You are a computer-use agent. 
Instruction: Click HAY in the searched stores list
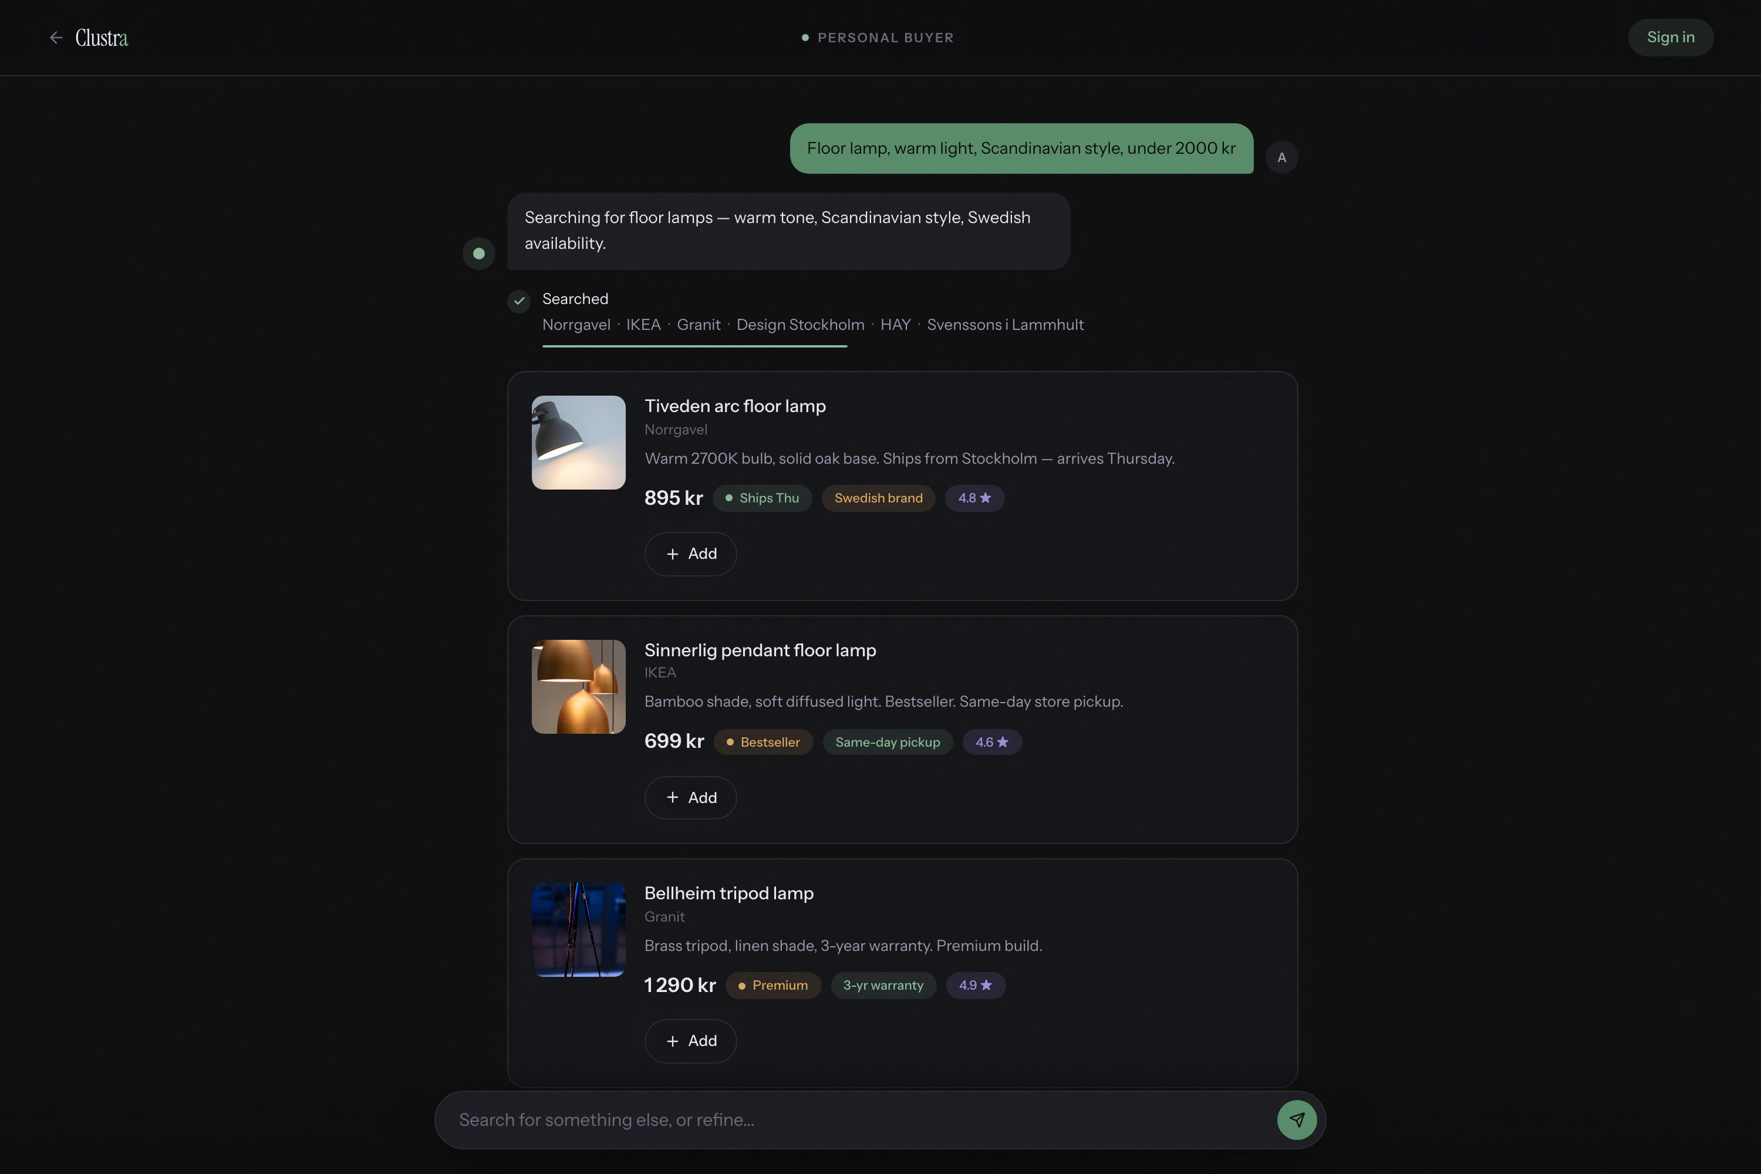(895, 324)
